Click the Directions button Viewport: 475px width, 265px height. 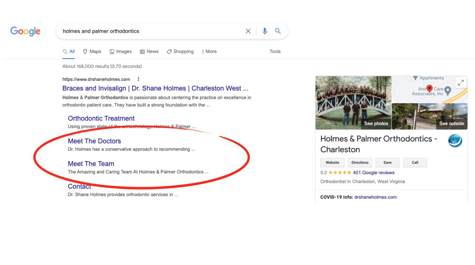[360, 162]
